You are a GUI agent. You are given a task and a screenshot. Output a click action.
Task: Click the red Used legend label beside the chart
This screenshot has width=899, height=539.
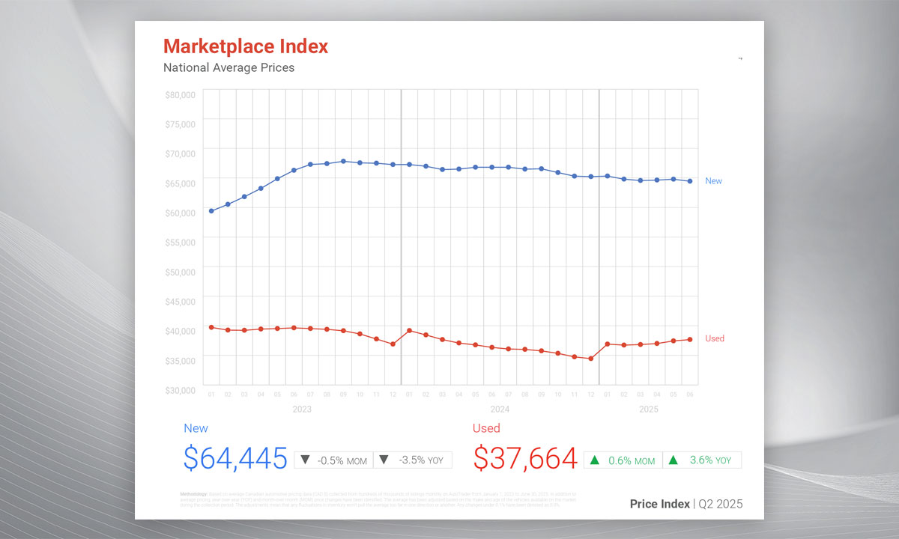(x=715, y=338)
